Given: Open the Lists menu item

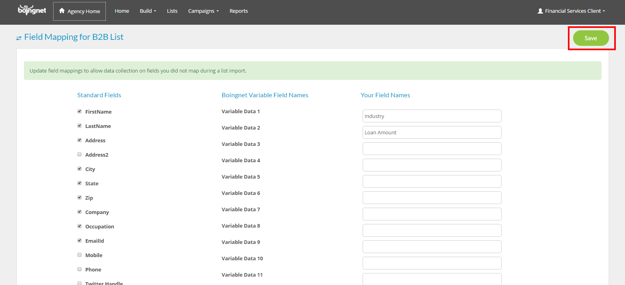Looking at the screenshot, I should point(172,11).
